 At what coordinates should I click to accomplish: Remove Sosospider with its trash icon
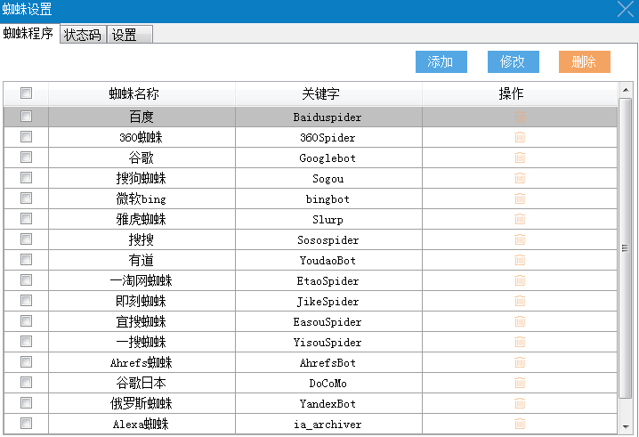click(520, 239)
